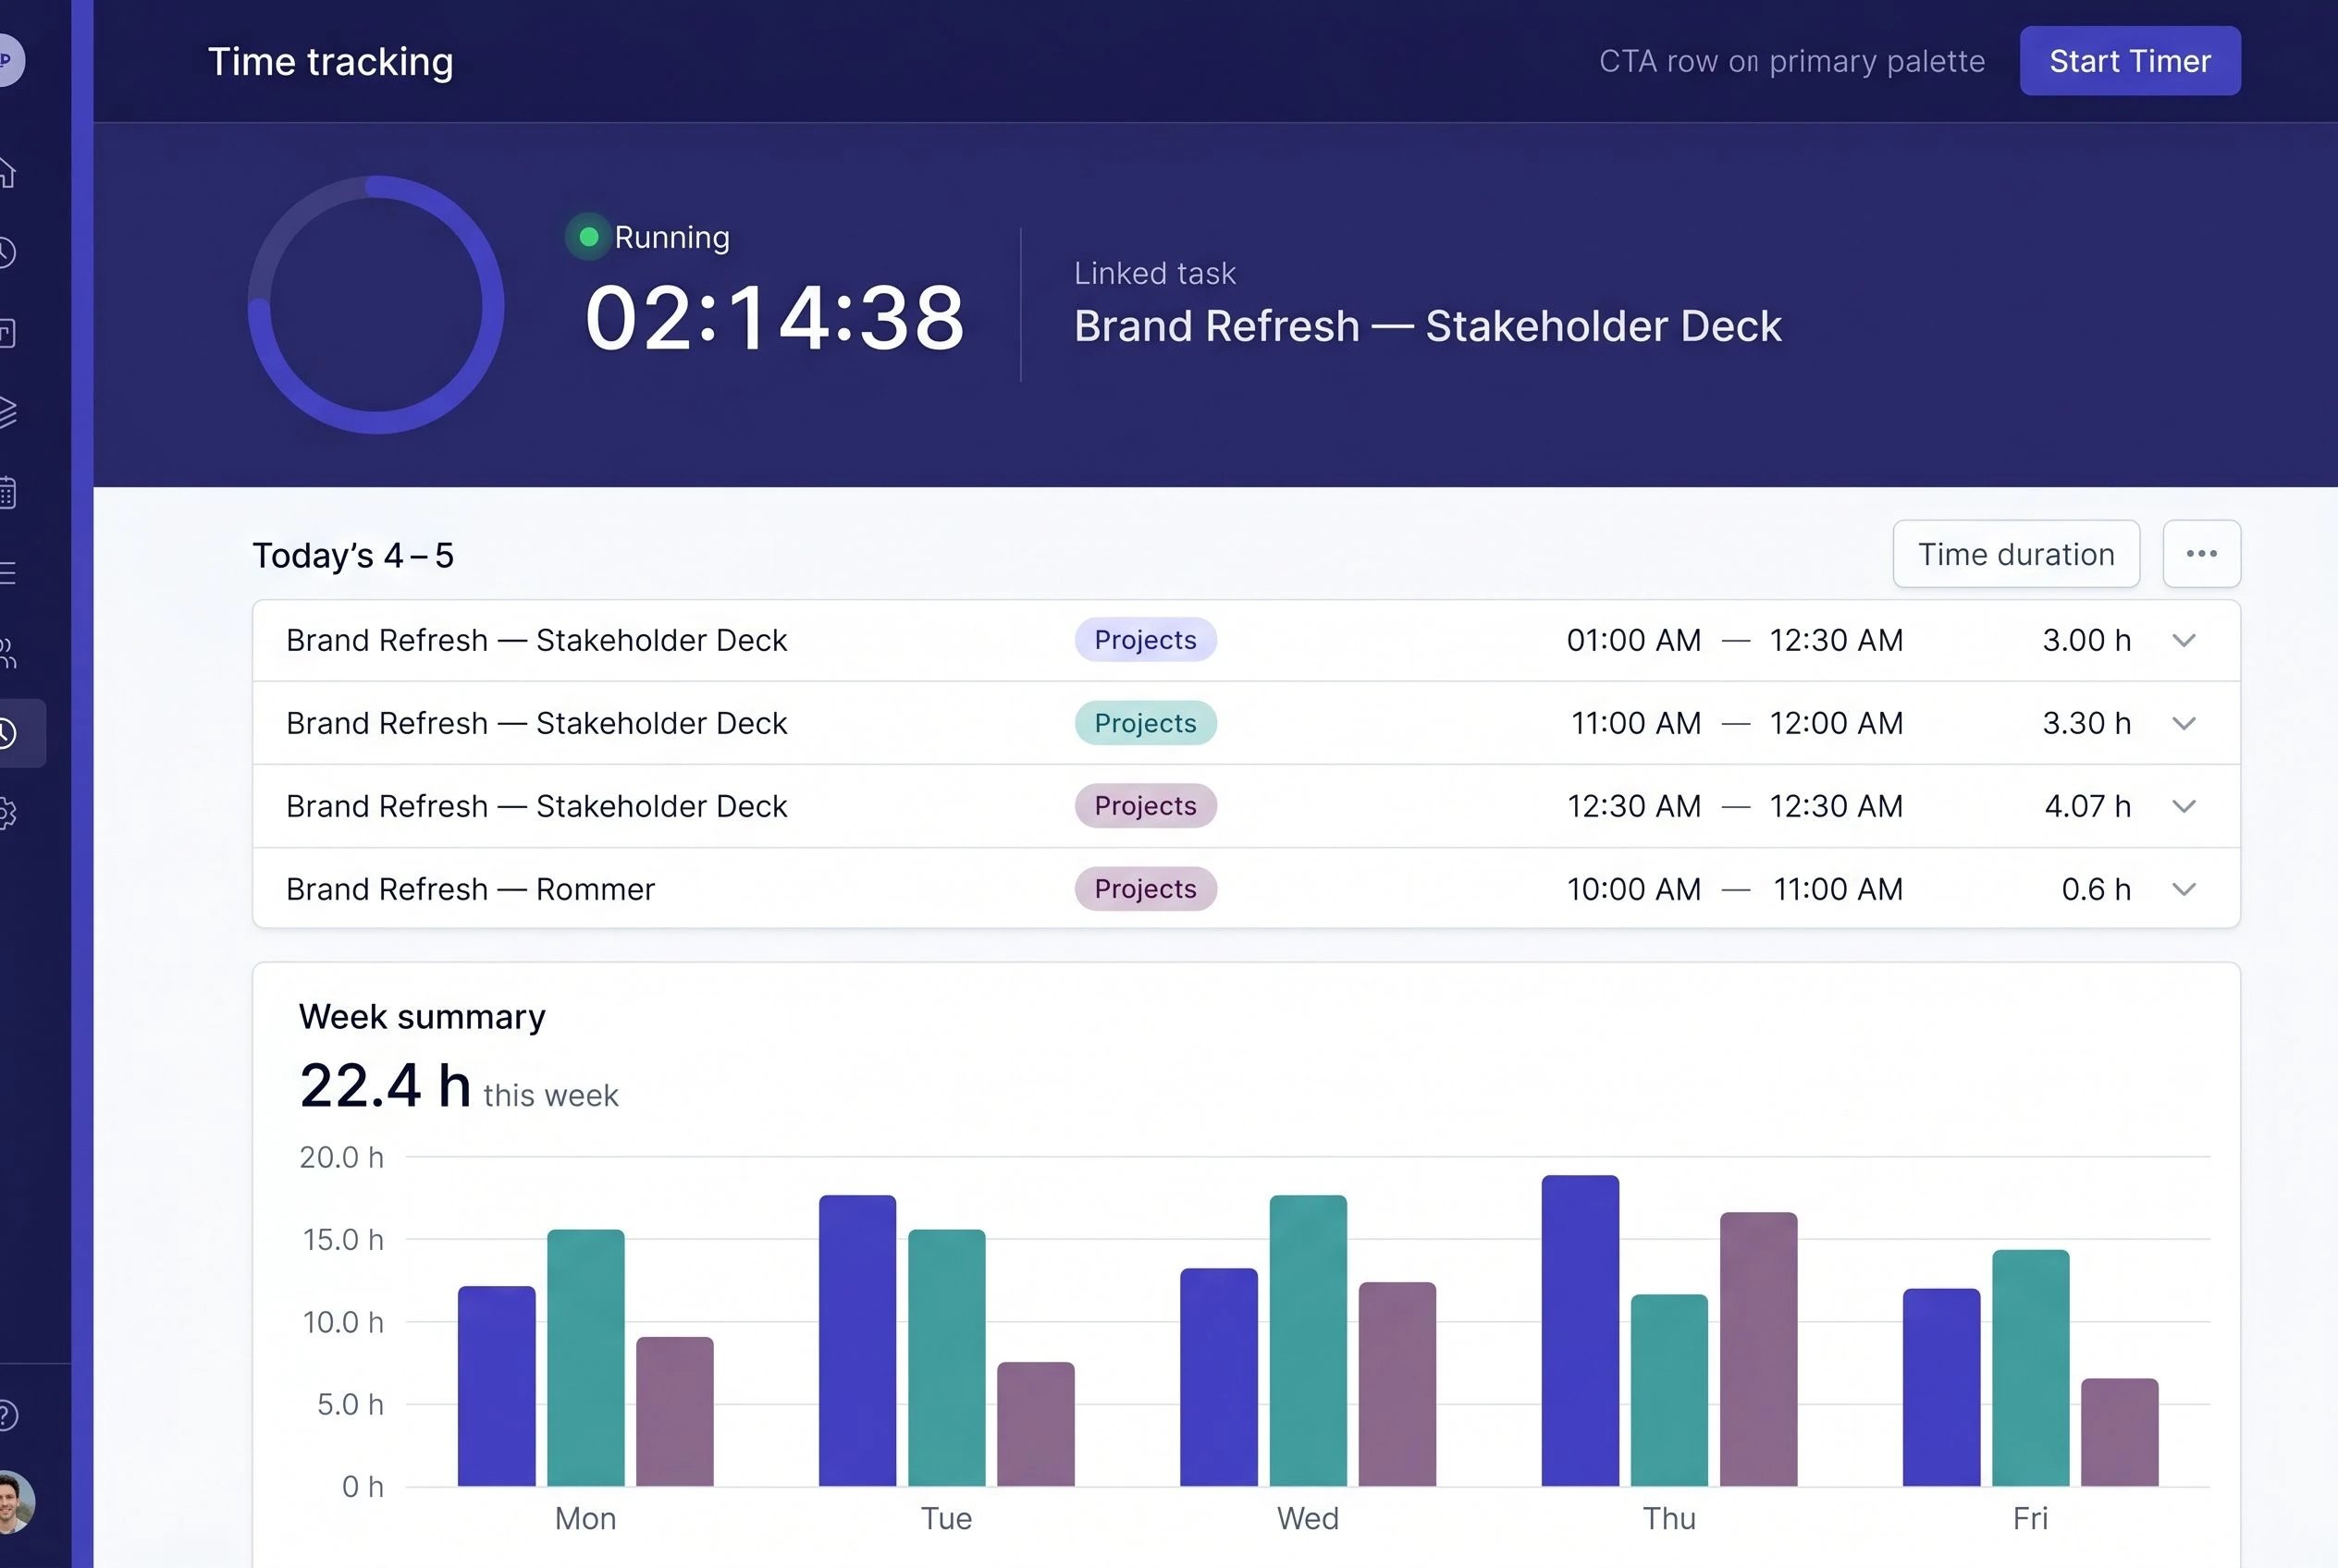The width and height of the screenshot is (2338, 1568).
Task: Click Monday's blue bar in the chart
Action: pyautogui.click(x=497, y=1386)
